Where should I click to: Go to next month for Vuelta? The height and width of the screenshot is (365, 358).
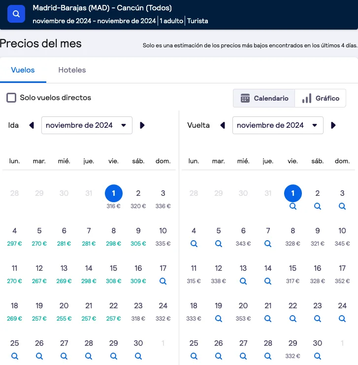(333, 125)
